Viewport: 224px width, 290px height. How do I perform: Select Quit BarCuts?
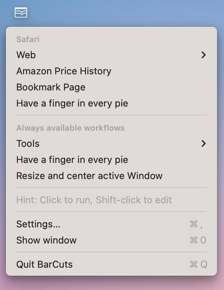coord(111,264)
